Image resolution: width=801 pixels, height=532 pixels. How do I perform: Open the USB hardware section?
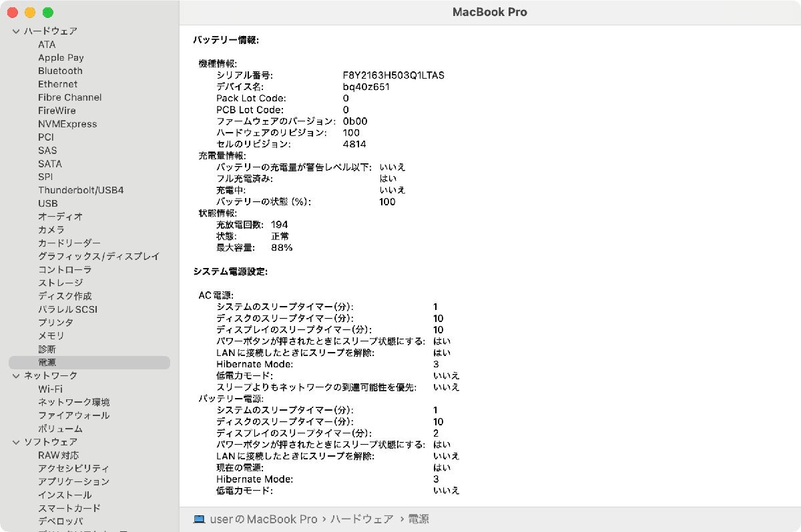[x=49, y=203]
